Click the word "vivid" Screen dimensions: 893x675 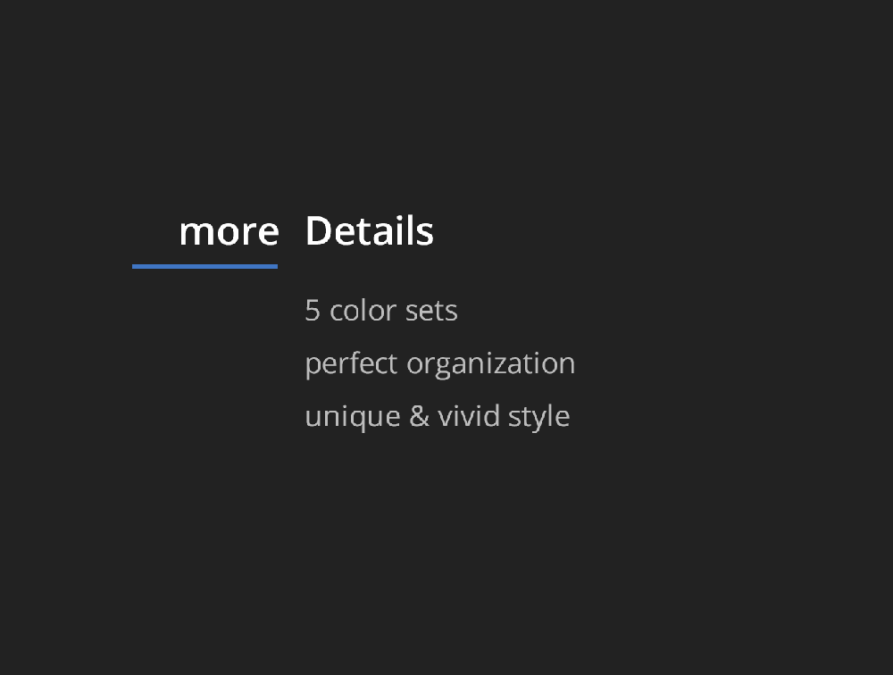point(469,416)
